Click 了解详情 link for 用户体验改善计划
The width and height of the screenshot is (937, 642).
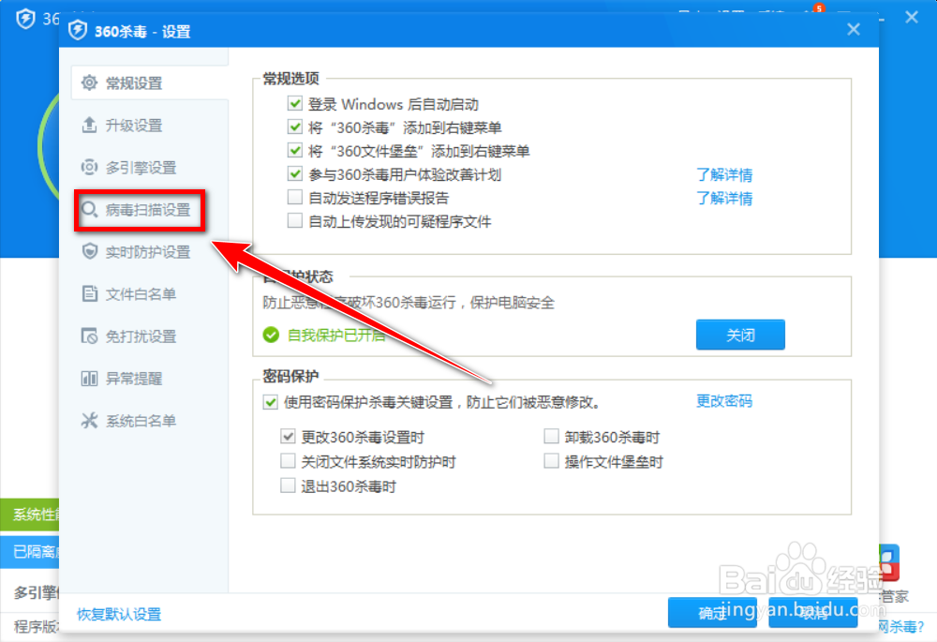coord(724,174)
